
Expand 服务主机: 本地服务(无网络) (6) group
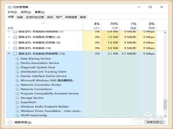[x=9, y=42]
